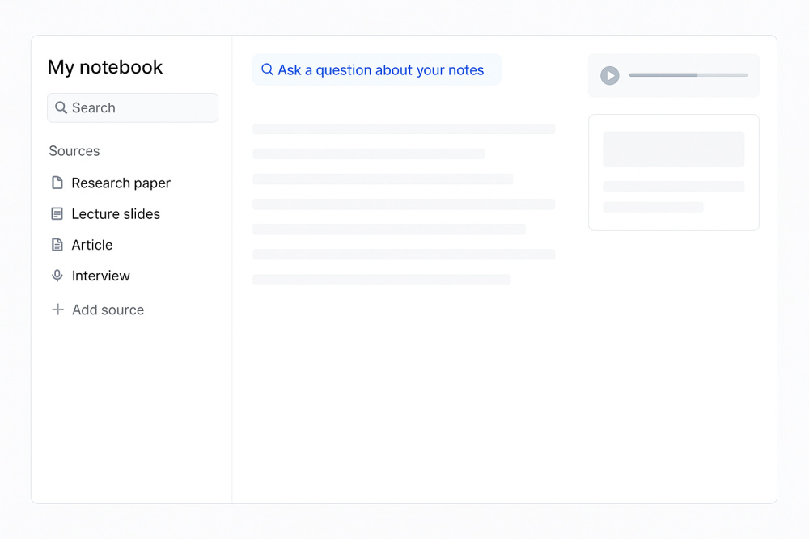Click the first placeholder line of notes
809x539 pixels.
(403, 129)
